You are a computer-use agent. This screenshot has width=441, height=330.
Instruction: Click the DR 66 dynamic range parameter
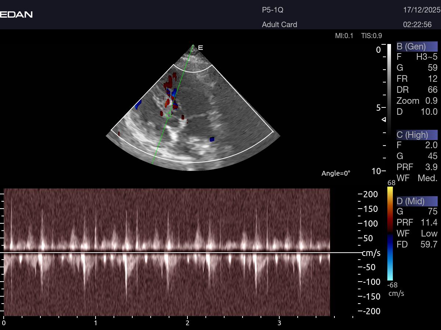417,90
